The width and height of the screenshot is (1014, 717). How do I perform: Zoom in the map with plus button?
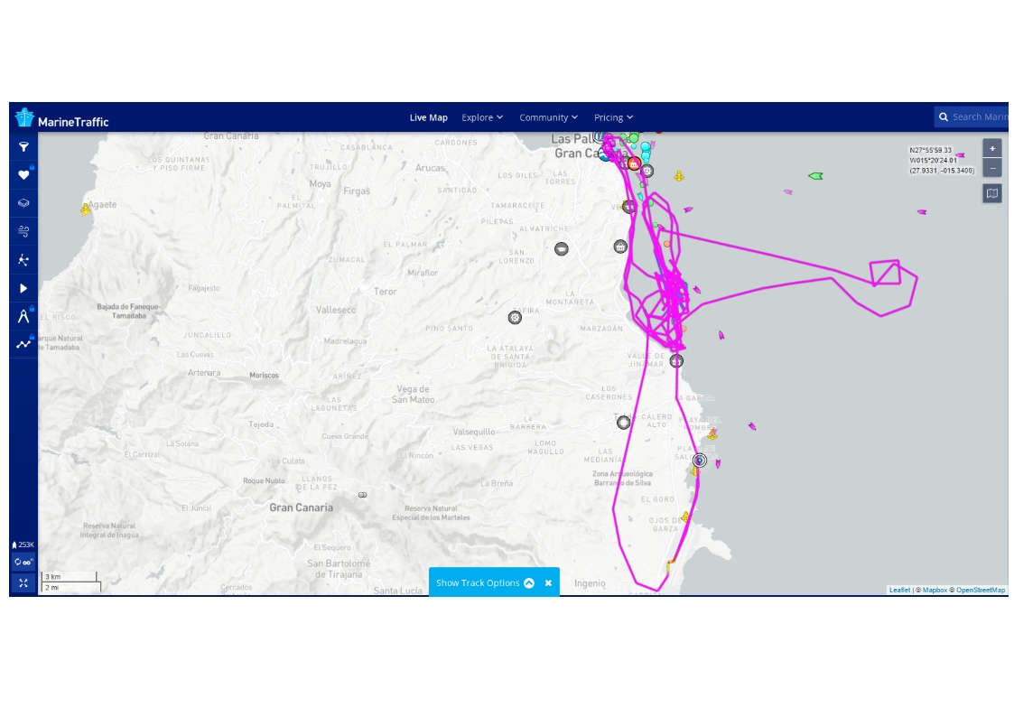pos(992,148)
